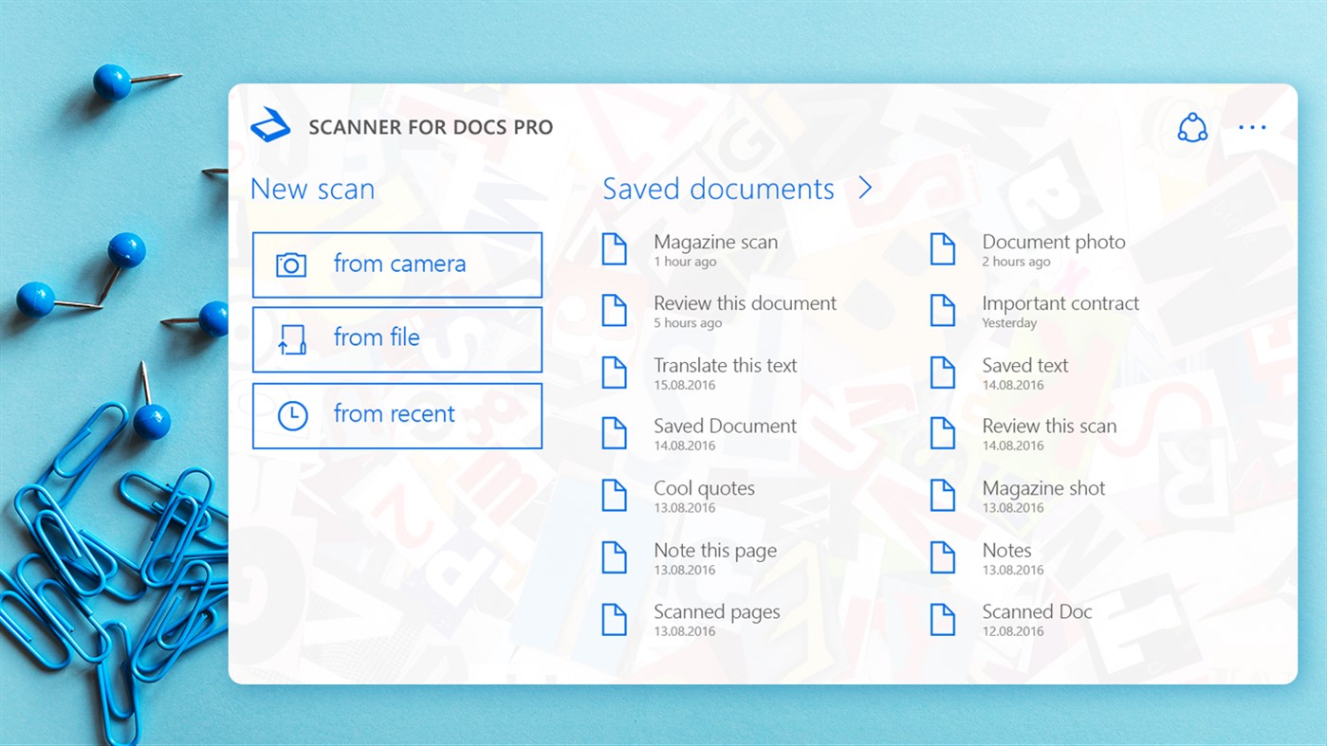Click the Important contract document icon
Viewport: 1327px width, 746px height.
[943, 310]
